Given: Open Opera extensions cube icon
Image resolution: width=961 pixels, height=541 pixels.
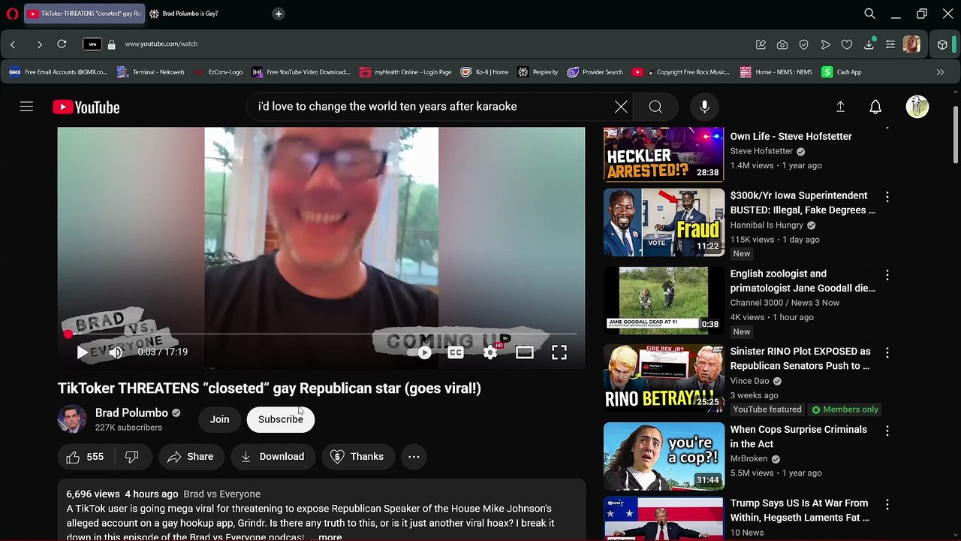Looking at the screenshot, I should pos(942,45).
